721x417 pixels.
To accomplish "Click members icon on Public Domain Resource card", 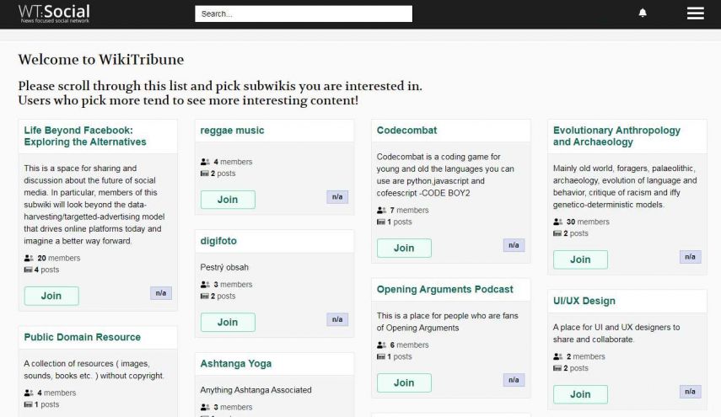I will 29,393.
